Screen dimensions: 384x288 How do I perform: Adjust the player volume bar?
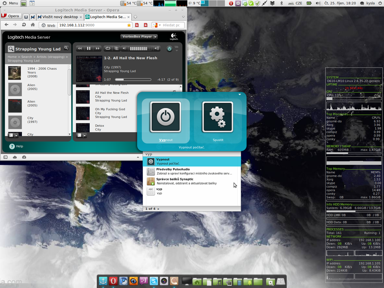(x=141, y=48)
